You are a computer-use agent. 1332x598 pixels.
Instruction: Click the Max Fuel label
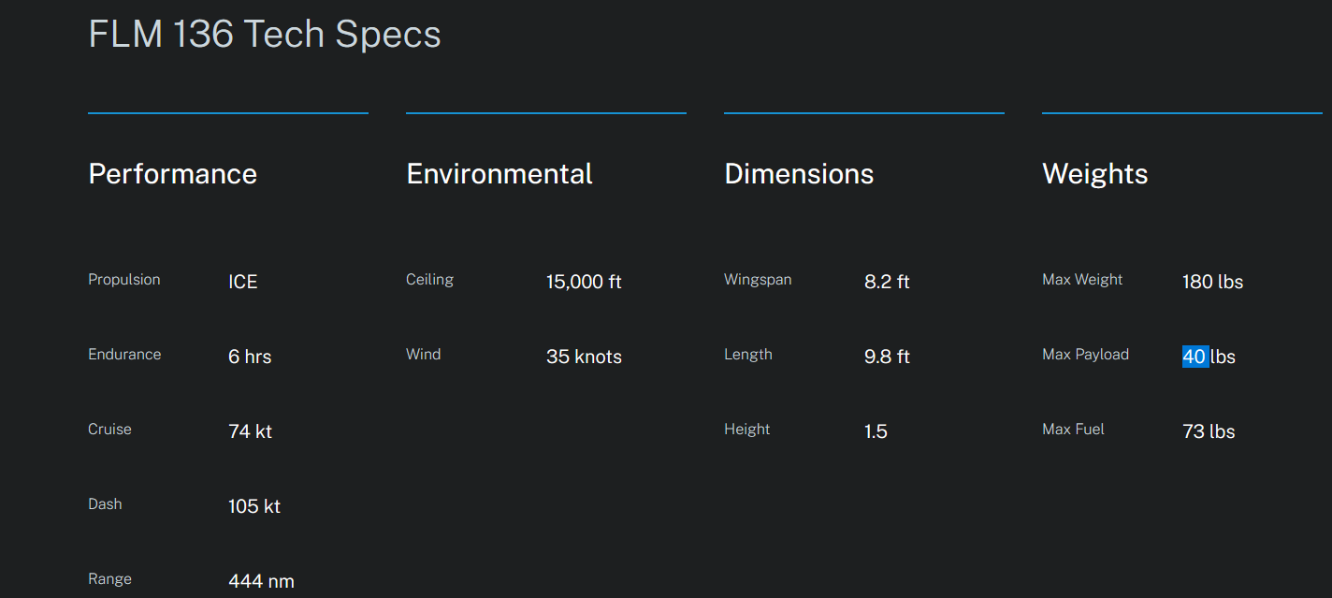[1073, 430]
